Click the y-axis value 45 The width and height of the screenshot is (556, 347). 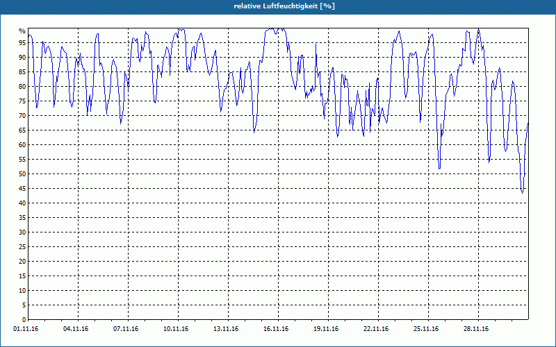[x=22, y=188]
